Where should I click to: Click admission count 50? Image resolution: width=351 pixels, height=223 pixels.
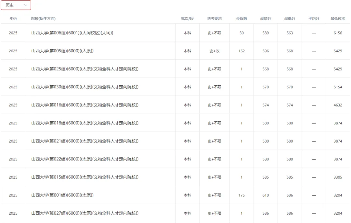click(241, 33)
